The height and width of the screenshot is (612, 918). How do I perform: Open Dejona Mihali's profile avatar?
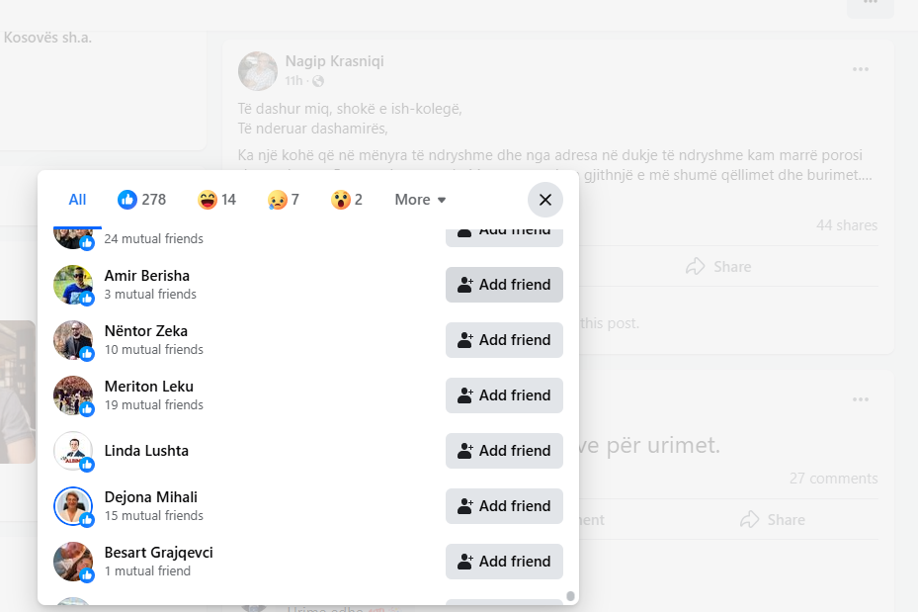pyautogui.click(x=73, y=506)
